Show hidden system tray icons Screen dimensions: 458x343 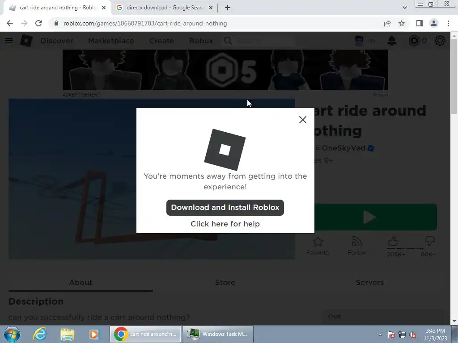(380, 335)
